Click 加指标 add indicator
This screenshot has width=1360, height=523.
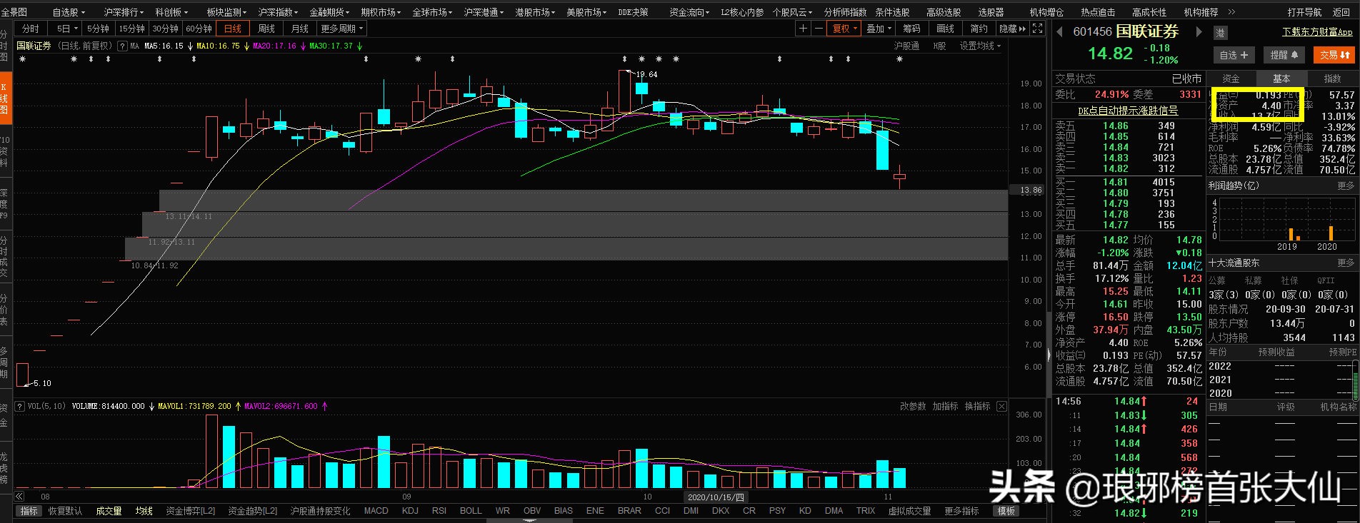tap(945, 406)
